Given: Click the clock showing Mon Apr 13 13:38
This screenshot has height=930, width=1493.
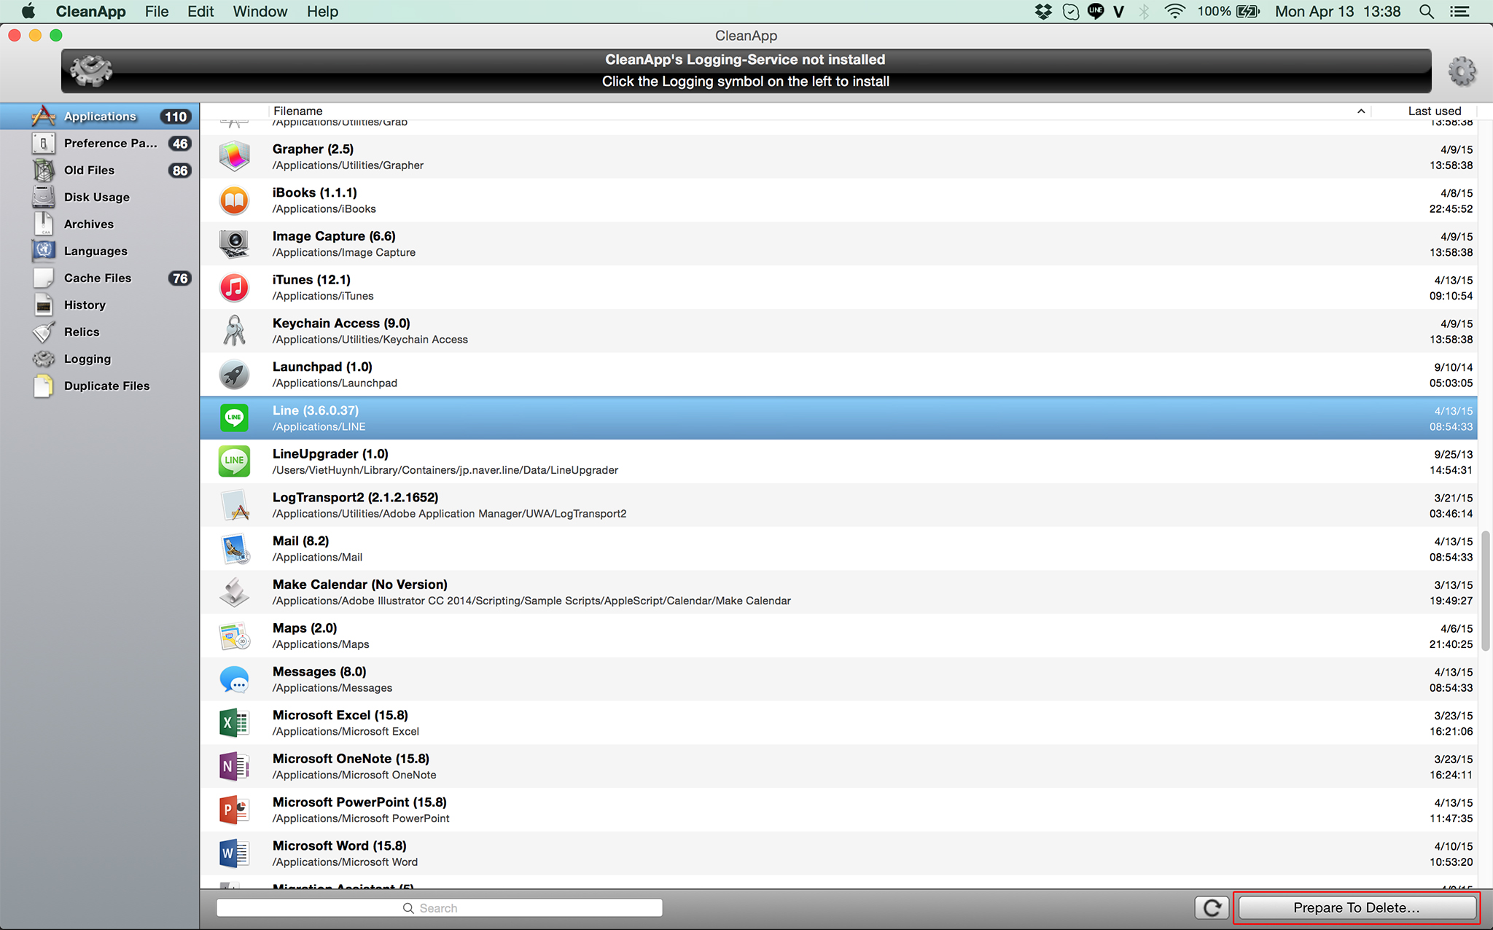Looking at the screenshot, I should (1338, 12).
